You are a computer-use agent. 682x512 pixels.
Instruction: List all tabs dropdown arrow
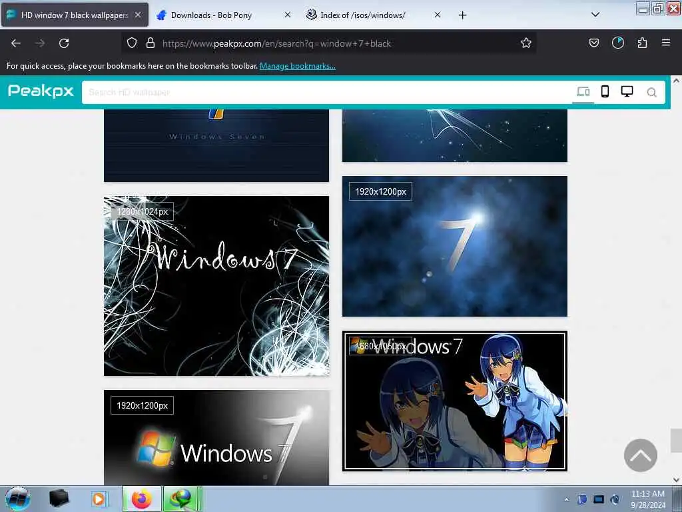click(595, 15)
